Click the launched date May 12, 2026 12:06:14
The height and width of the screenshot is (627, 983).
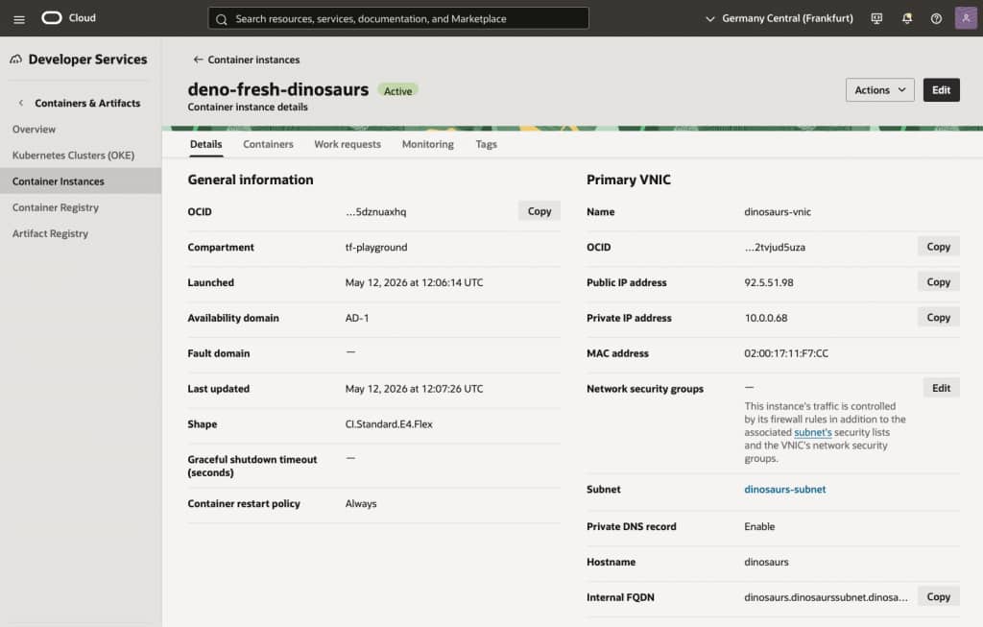click(x=415, y=283)
